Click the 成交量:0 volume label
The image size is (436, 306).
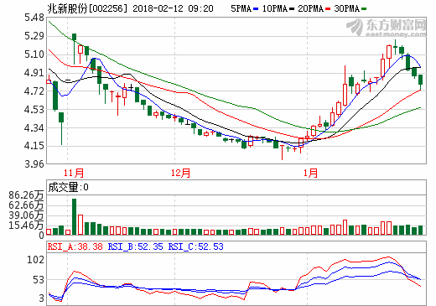tap(69, 187)
